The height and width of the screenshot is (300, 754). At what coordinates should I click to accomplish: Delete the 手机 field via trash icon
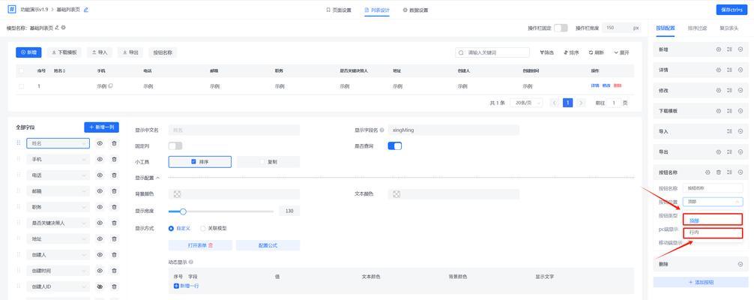pyautogui.click(x=114, y=160)
